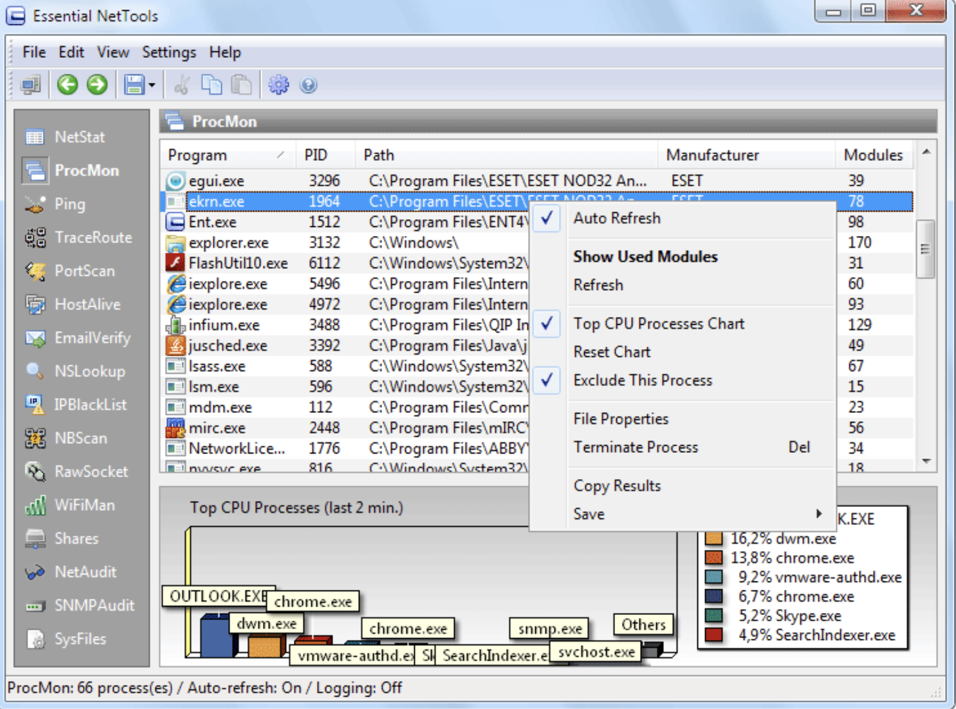Open the Ping tool
The width and height of the screenshot is (956, 709).
[x=55, y=204]
